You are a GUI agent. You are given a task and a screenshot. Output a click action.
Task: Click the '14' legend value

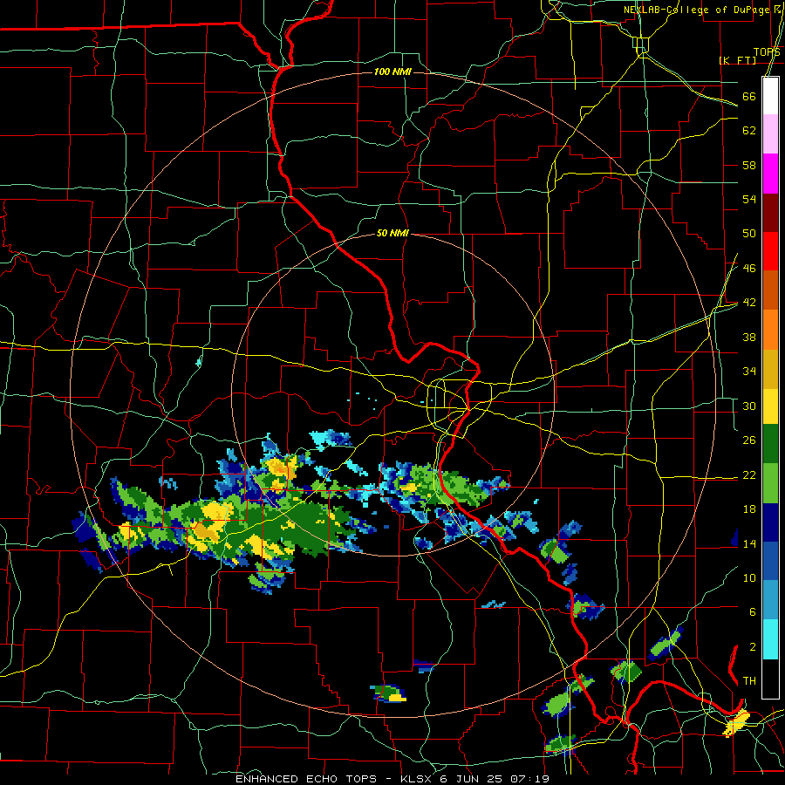(x=749, y=543)
